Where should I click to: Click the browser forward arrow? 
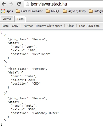pyautogui.click(x=11, y=4)
